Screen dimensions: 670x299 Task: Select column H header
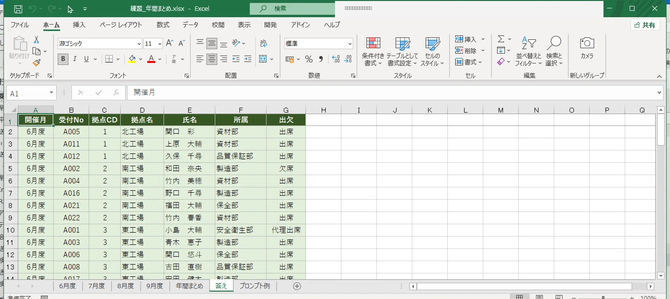click(324, 110)
